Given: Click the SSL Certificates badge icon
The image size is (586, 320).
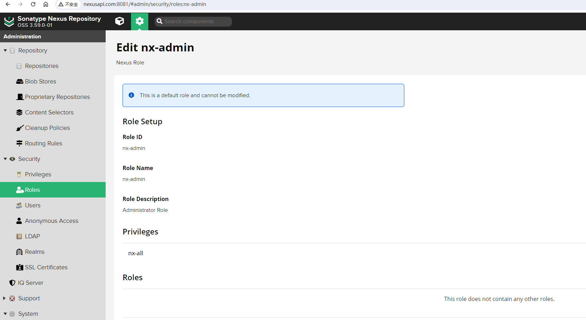Looking at the screenshot, I should [20, 267].
